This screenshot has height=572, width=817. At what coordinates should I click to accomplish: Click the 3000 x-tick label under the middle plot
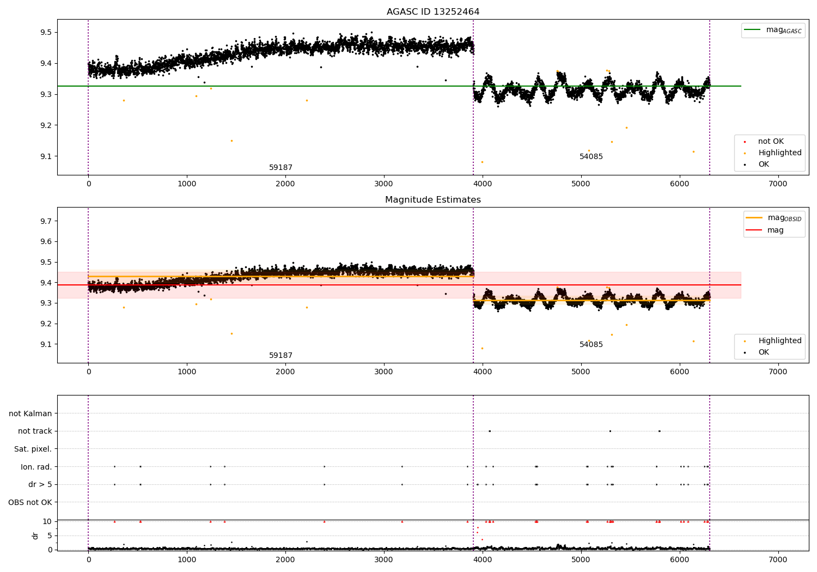point(384,372)
